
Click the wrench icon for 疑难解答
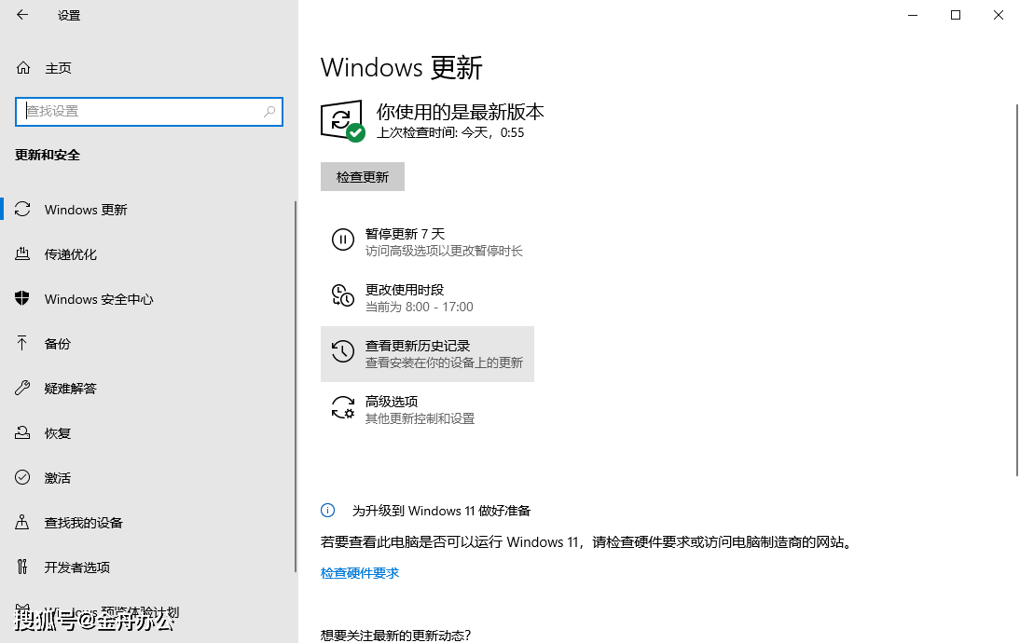pyautogui.click(x=23, y=389)
